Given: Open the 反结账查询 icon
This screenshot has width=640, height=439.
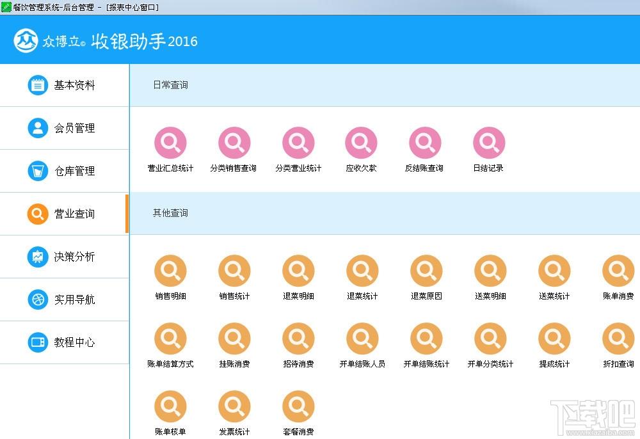Looking at the screenshot, I should pos(426,143).
